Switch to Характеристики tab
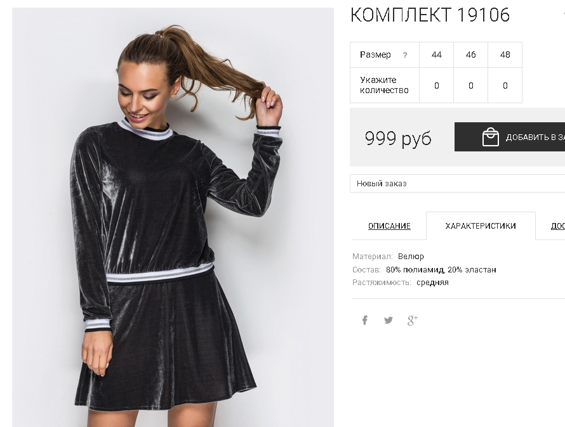Screen dimensions: 565x427 pos(481,226)
